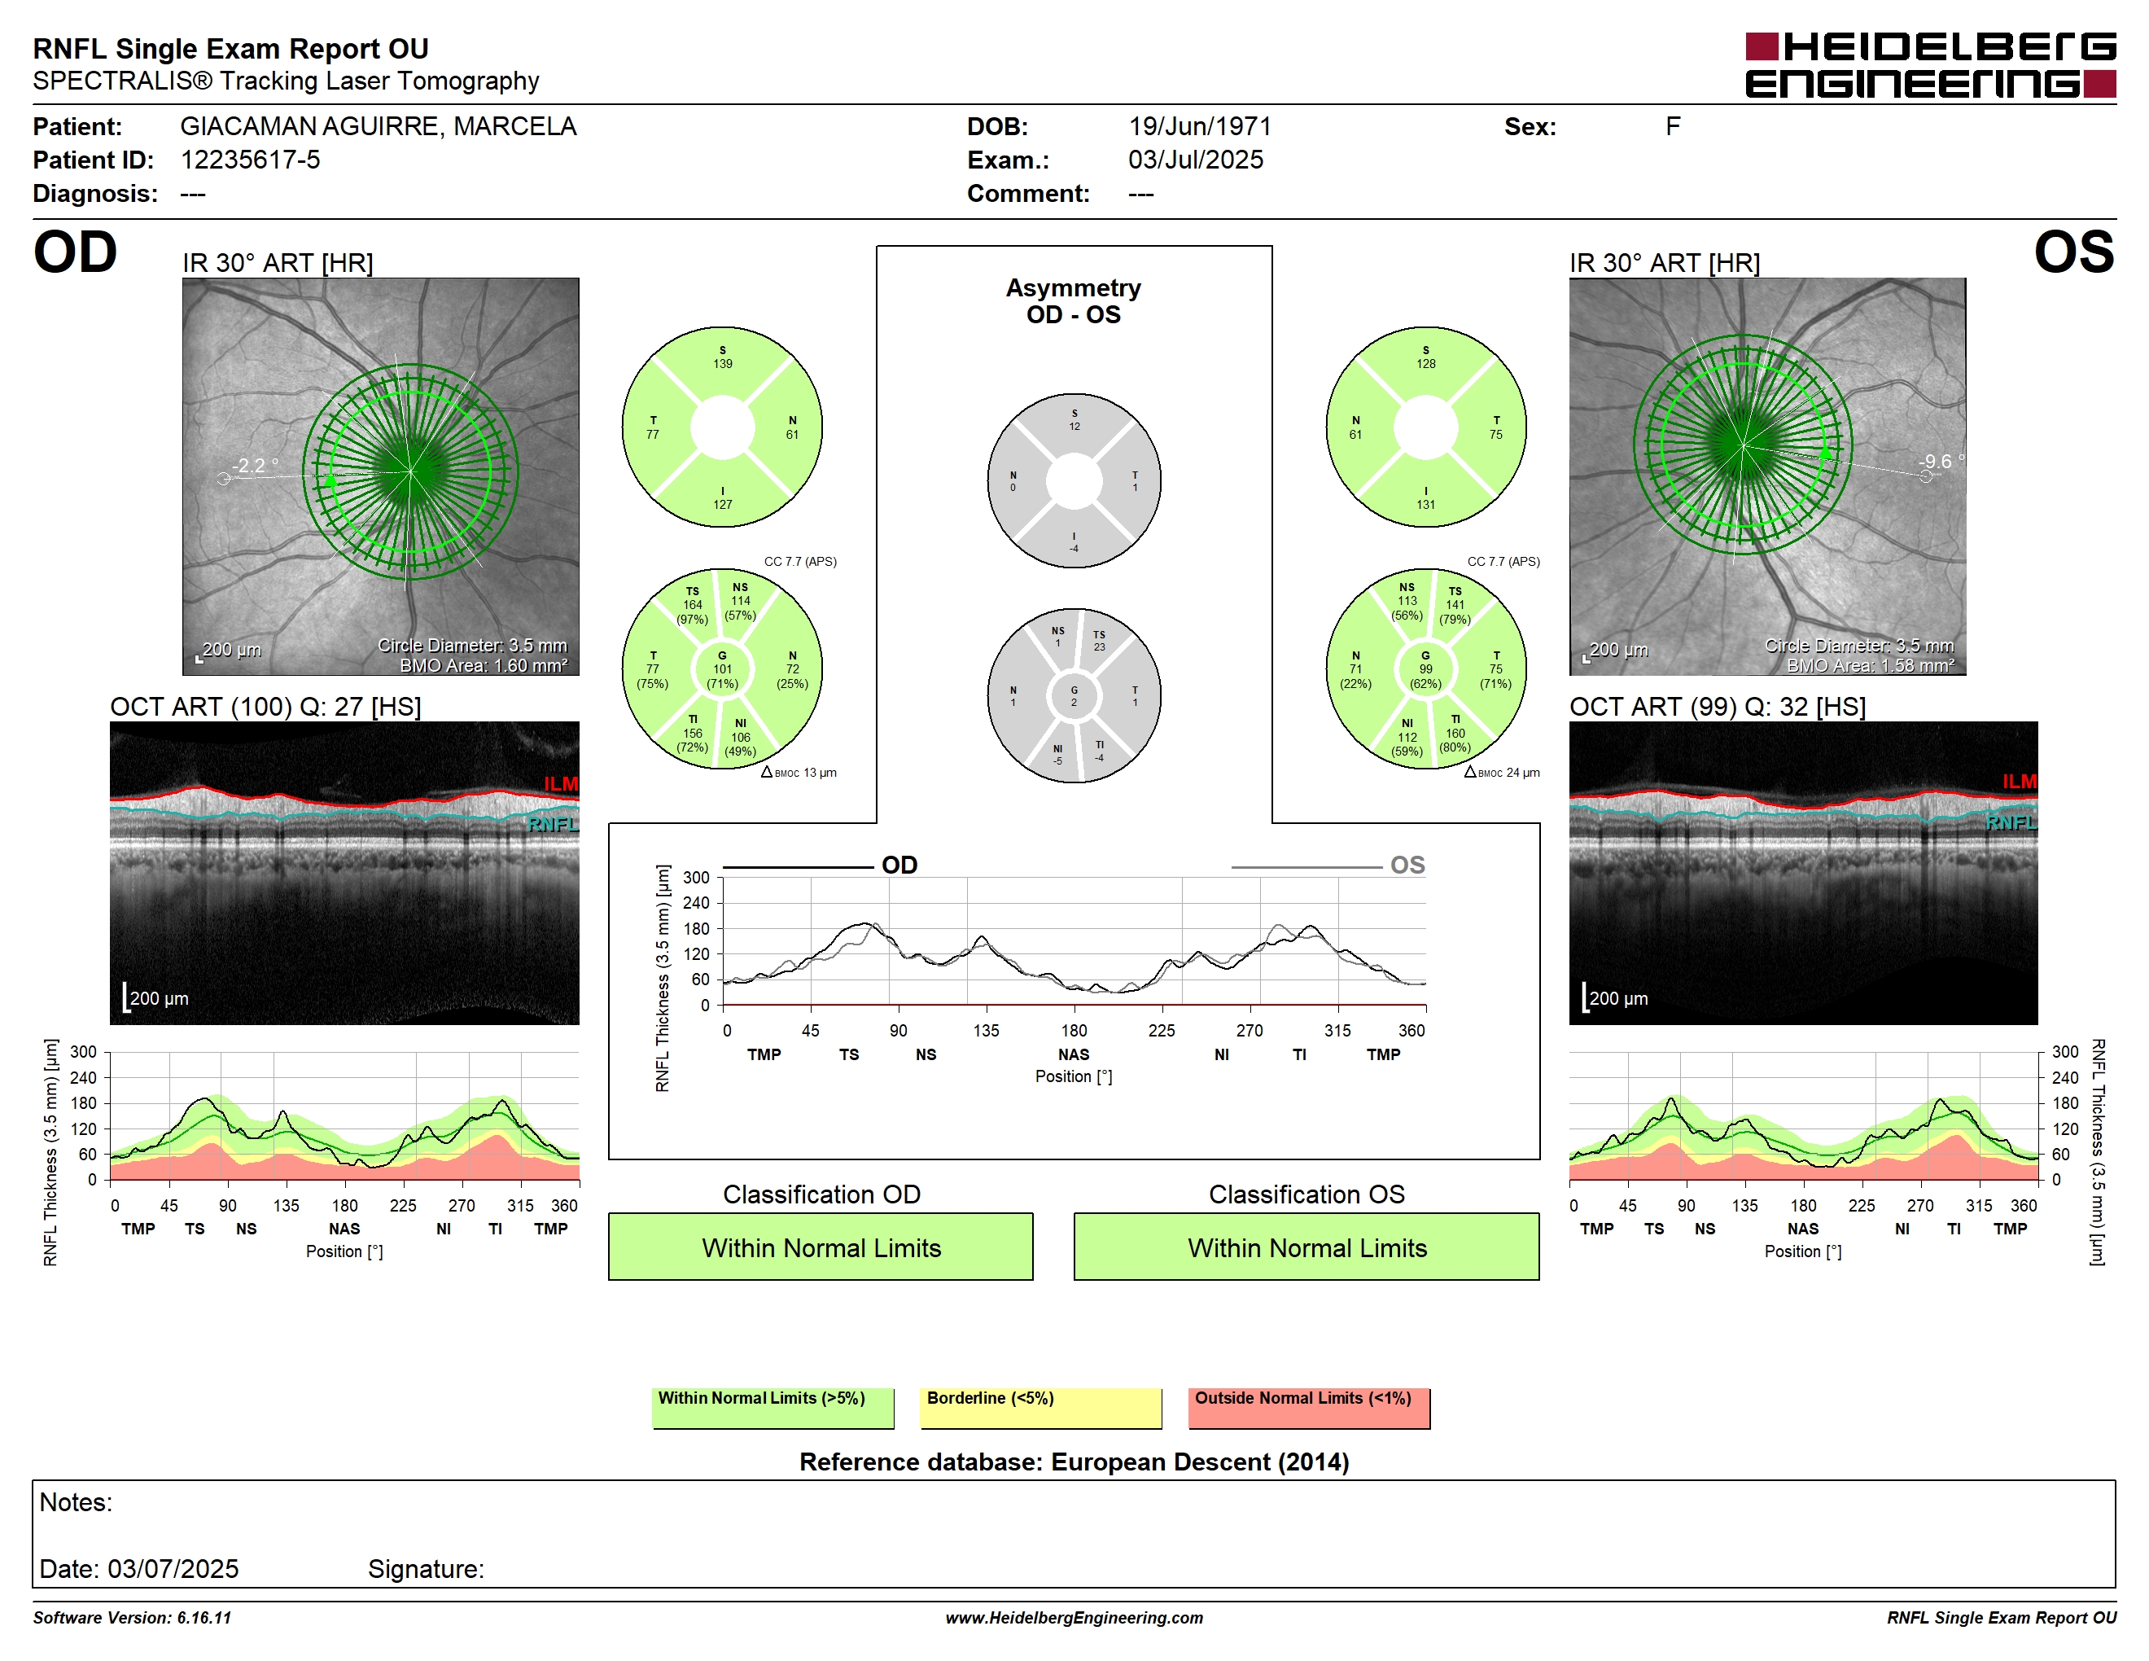Click the OS RNFL thickness profile graph
Image resolution: width=2149 pixels, height=1661 pixels.
(x=1804, y=1115)
